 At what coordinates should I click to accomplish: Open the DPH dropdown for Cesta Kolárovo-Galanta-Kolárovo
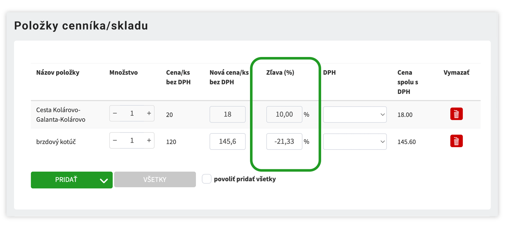[355, 114]
